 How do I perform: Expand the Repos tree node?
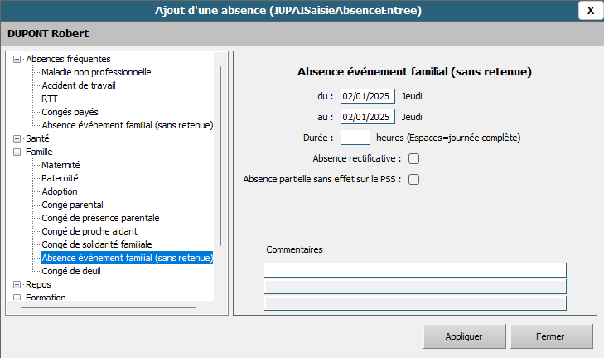[x=18, y=284]
